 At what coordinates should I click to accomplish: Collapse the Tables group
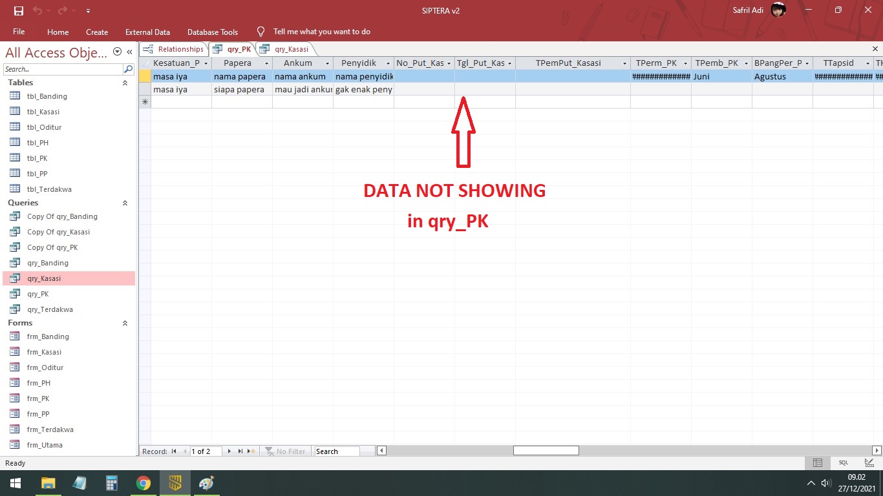click(125, 83)
